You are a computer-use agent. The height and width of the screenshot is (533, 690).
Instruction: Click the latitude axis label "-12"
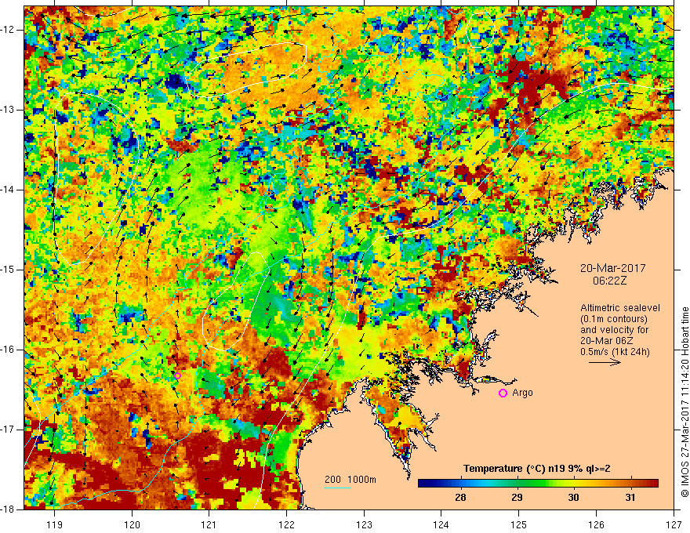pos(8,30)
